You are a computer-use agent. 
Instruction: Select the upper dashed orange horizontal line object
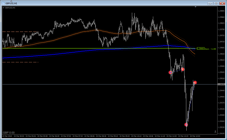point(20,32)
